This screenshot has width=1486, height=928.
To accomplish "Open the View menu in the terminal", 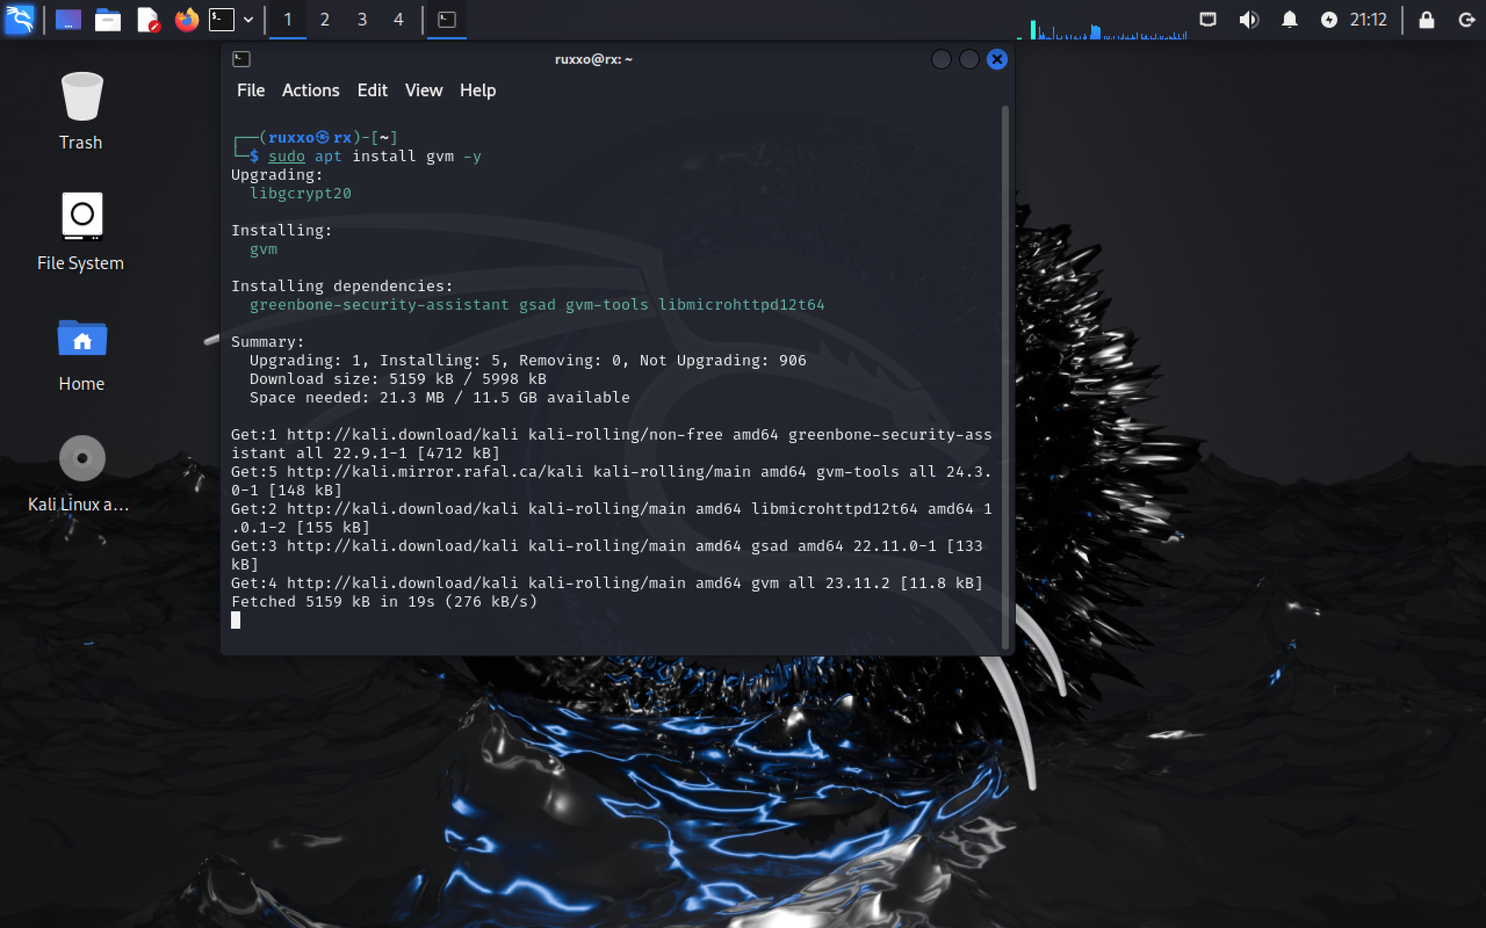I will click(x=424, y=90).
